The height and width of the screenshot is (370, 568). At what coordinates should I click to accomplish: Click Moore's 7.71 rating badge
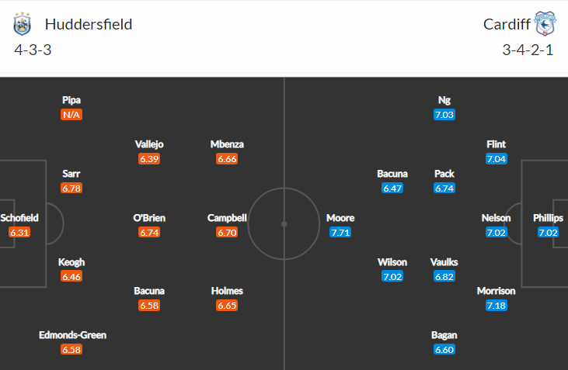[340, 232]
